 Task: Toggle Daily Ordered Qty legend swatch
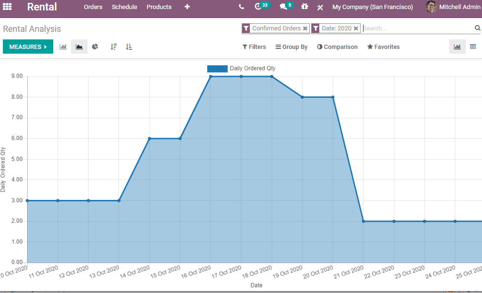tap(217, 68)
